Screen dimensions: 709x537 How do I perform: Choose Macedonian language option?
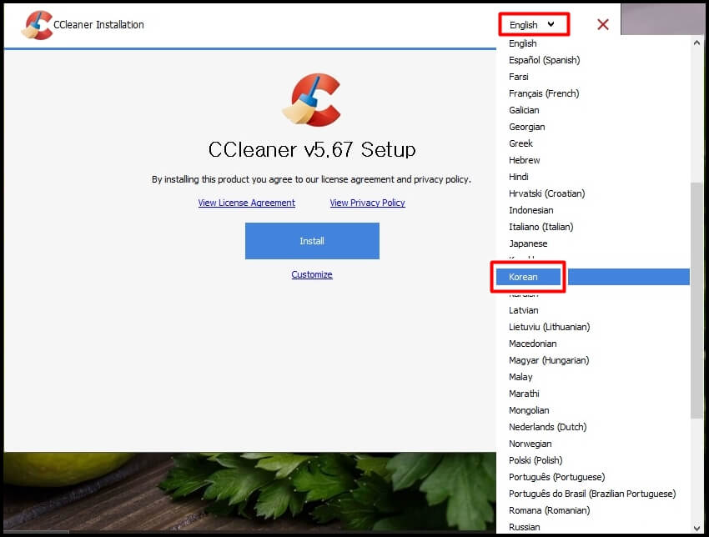tap(593, 344)
